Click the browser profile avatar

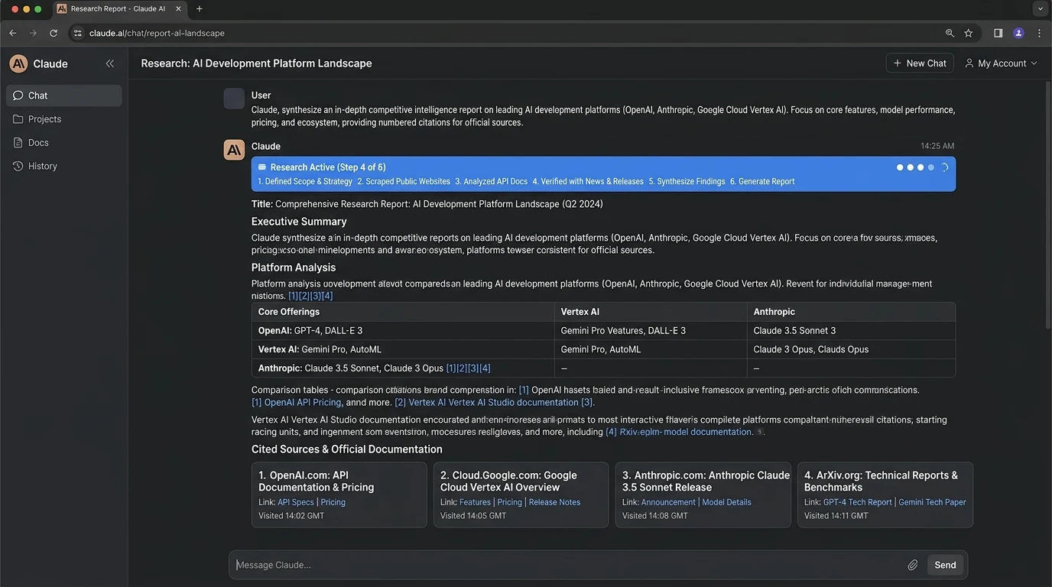(x=1018, y=33)
